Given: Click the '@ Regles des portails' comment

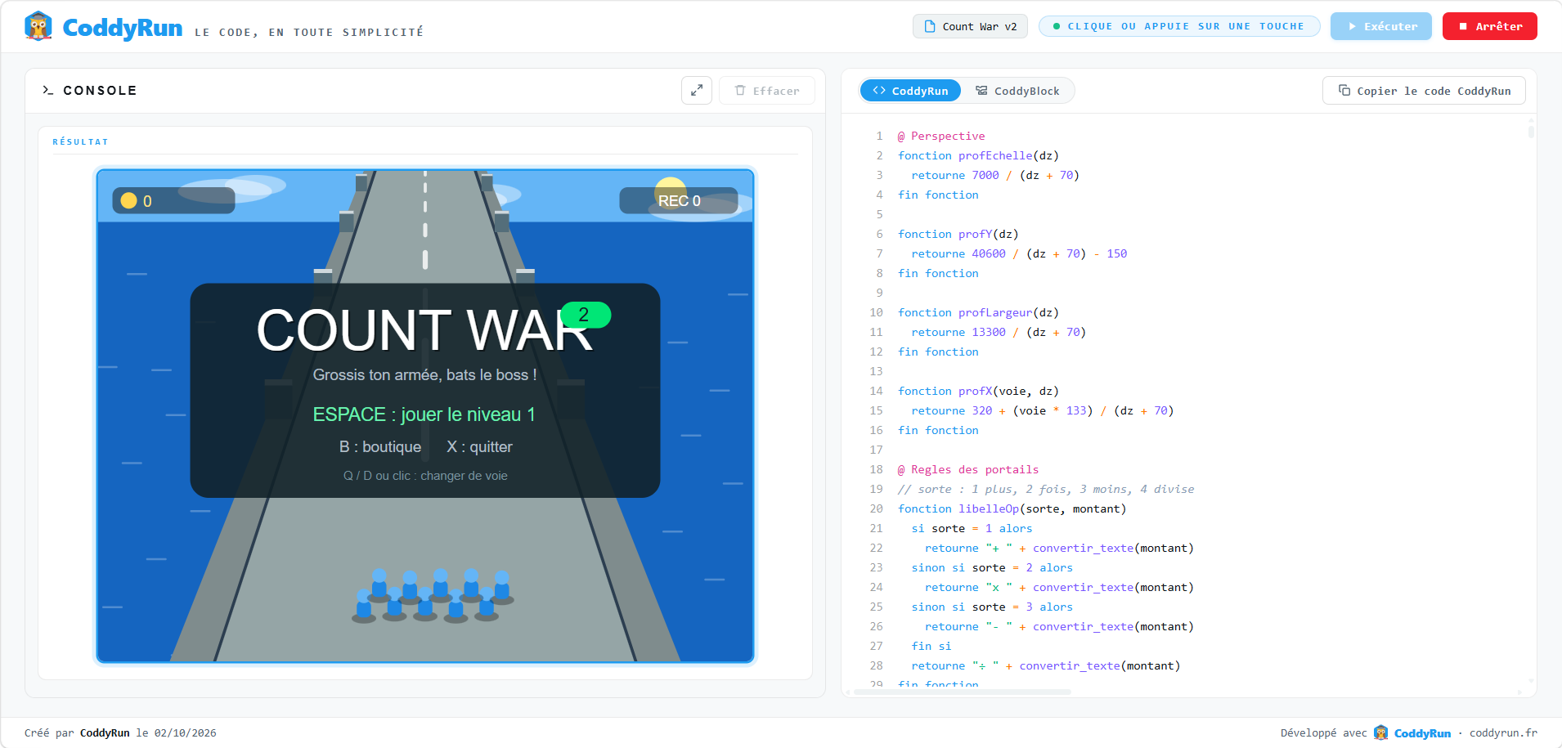Looking at the screenshot, I should pos(968,469).
